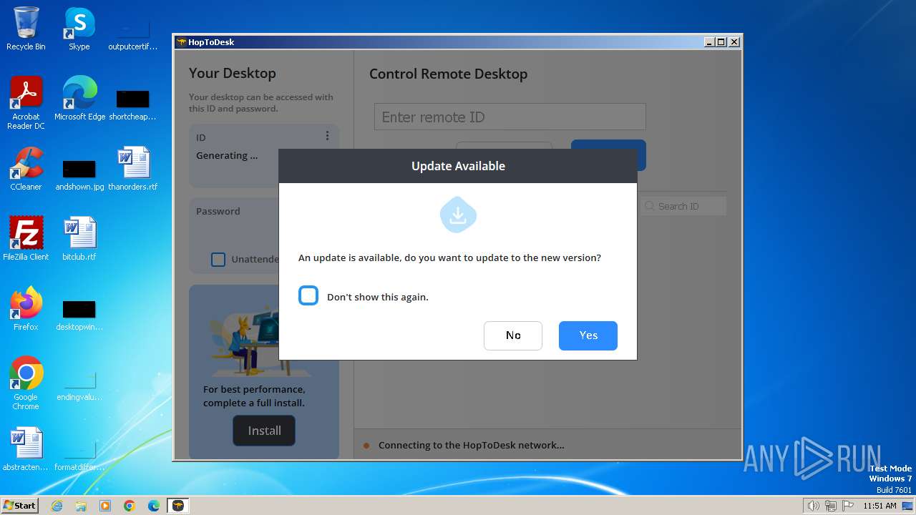
Task: Open the Firefox desktop icon
Action: 26,309
